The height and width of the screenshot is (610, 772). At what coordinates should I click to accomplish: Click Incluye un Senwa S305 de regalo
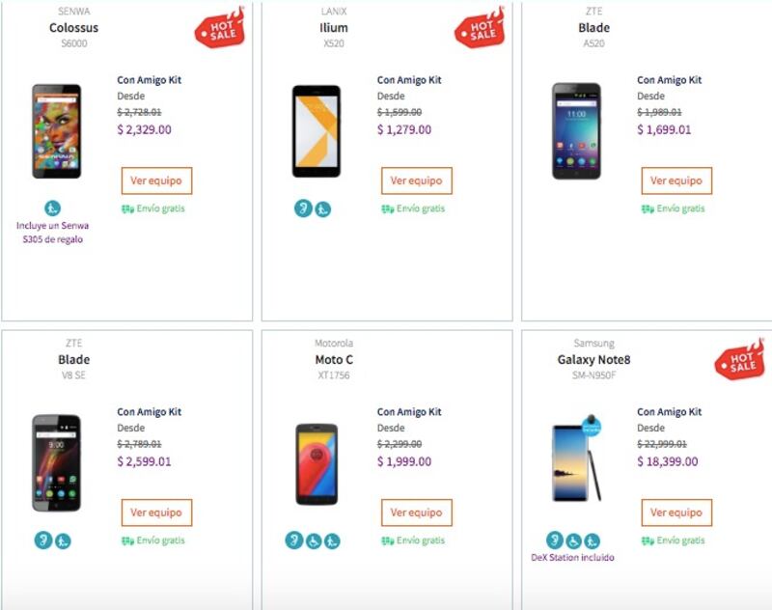52,233
